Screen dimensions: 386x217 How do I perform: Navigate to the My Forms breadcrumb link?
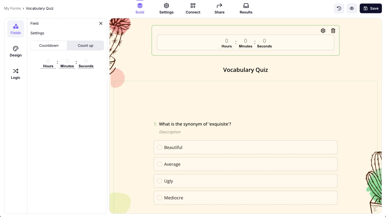12,8
